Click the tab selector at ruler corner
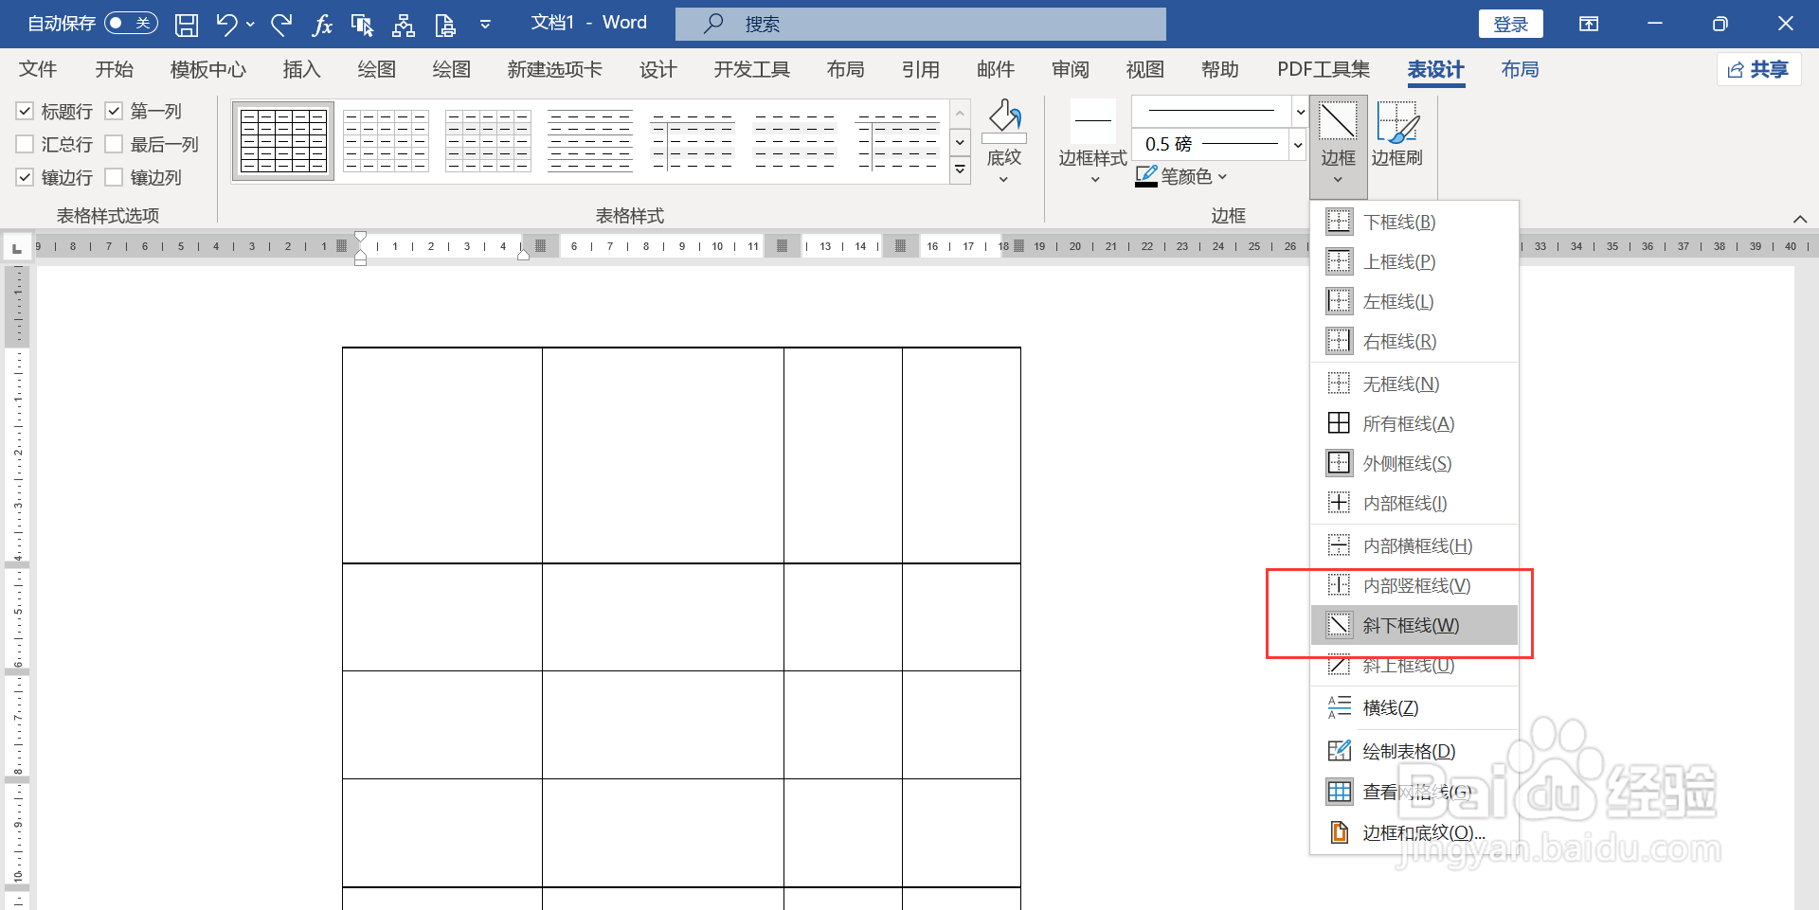1819x910 pixels. 16,248
